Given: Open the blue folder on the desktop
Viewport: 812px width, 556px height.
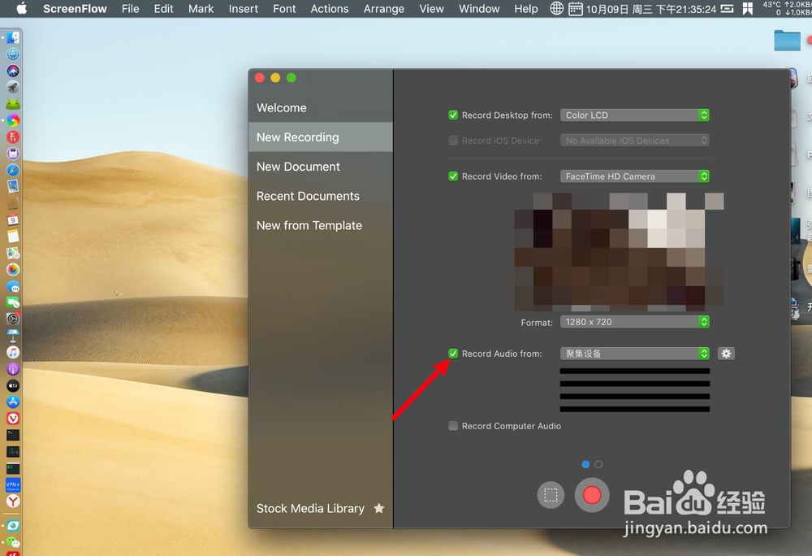Looking at the screenshot, I should pos(787,40).
